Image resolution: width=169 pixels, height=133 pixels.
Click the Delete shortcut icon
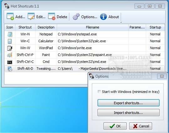pos(52,17)
